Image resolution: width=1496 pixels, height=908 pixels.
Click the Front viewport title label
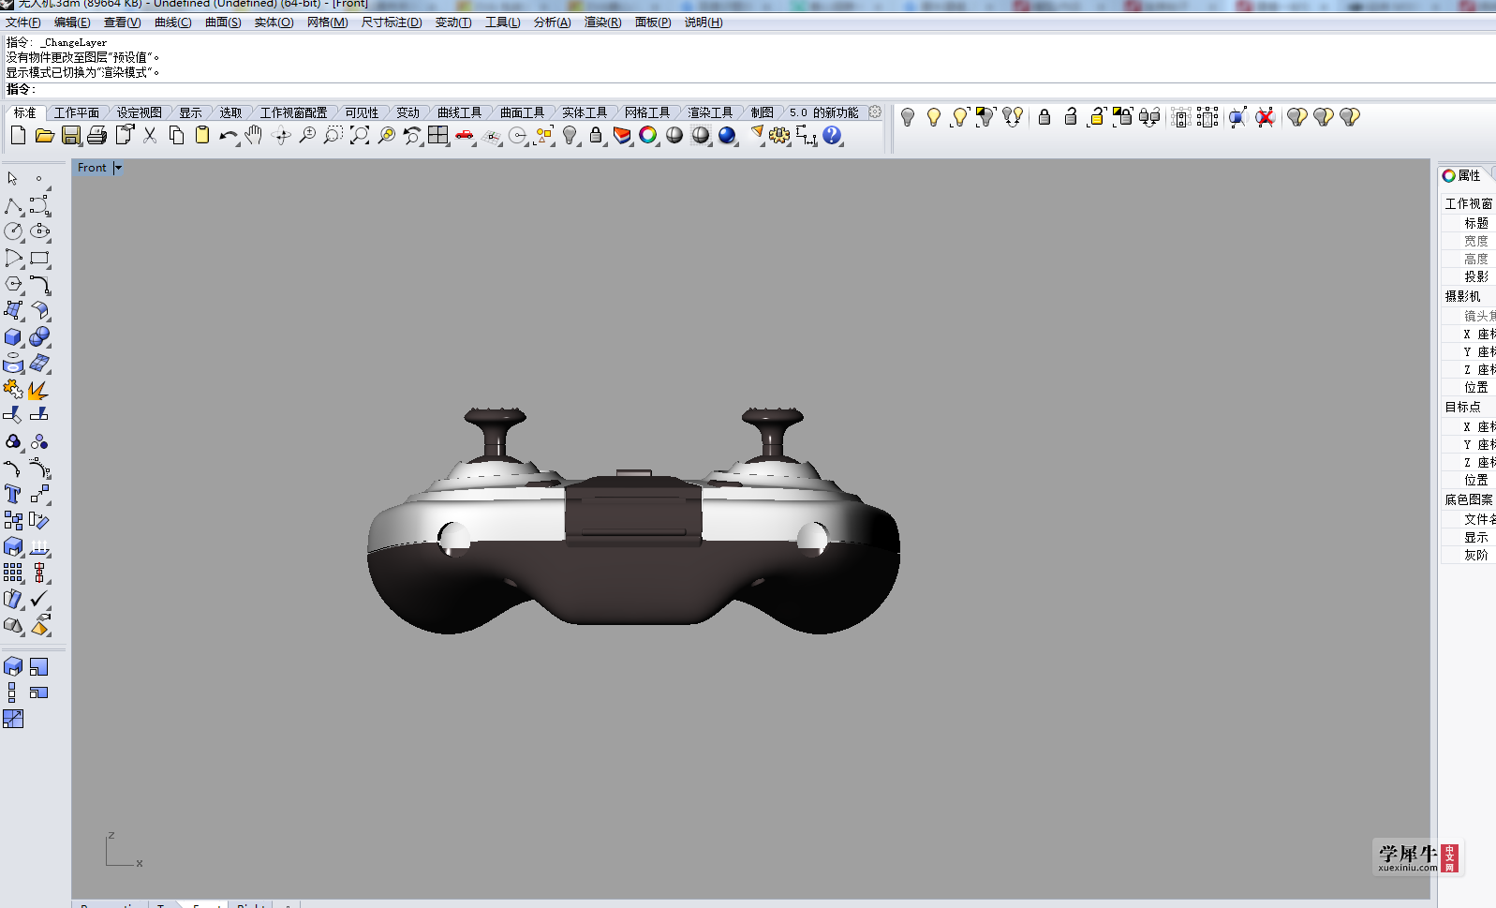pos(92,168)
